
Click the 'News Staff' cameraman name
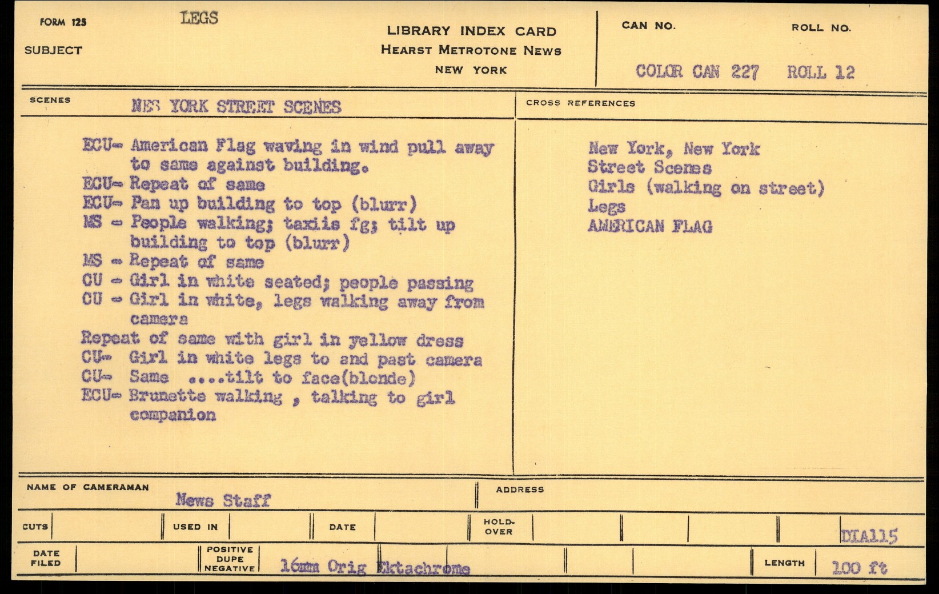point(223,500)
